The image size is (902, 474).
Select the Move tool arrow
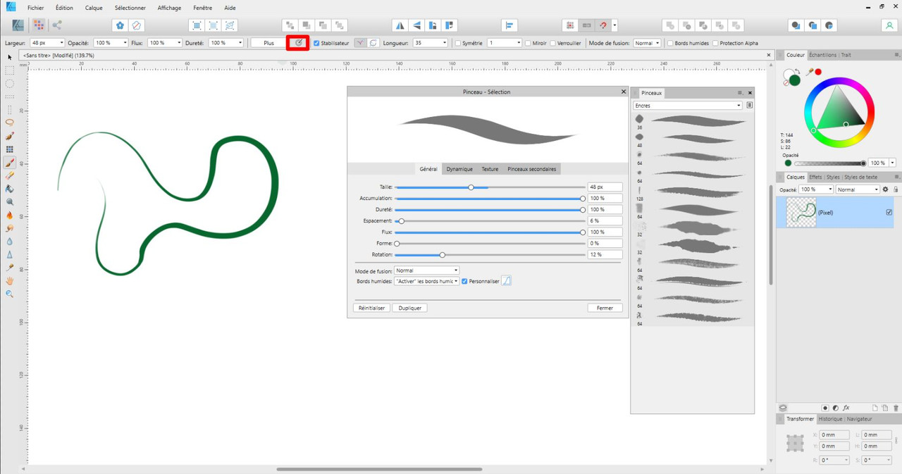click(10, 57)
